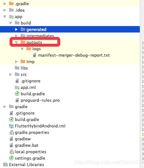Click the generated folder icon
144x168 pixels.
tap(23, 29)
